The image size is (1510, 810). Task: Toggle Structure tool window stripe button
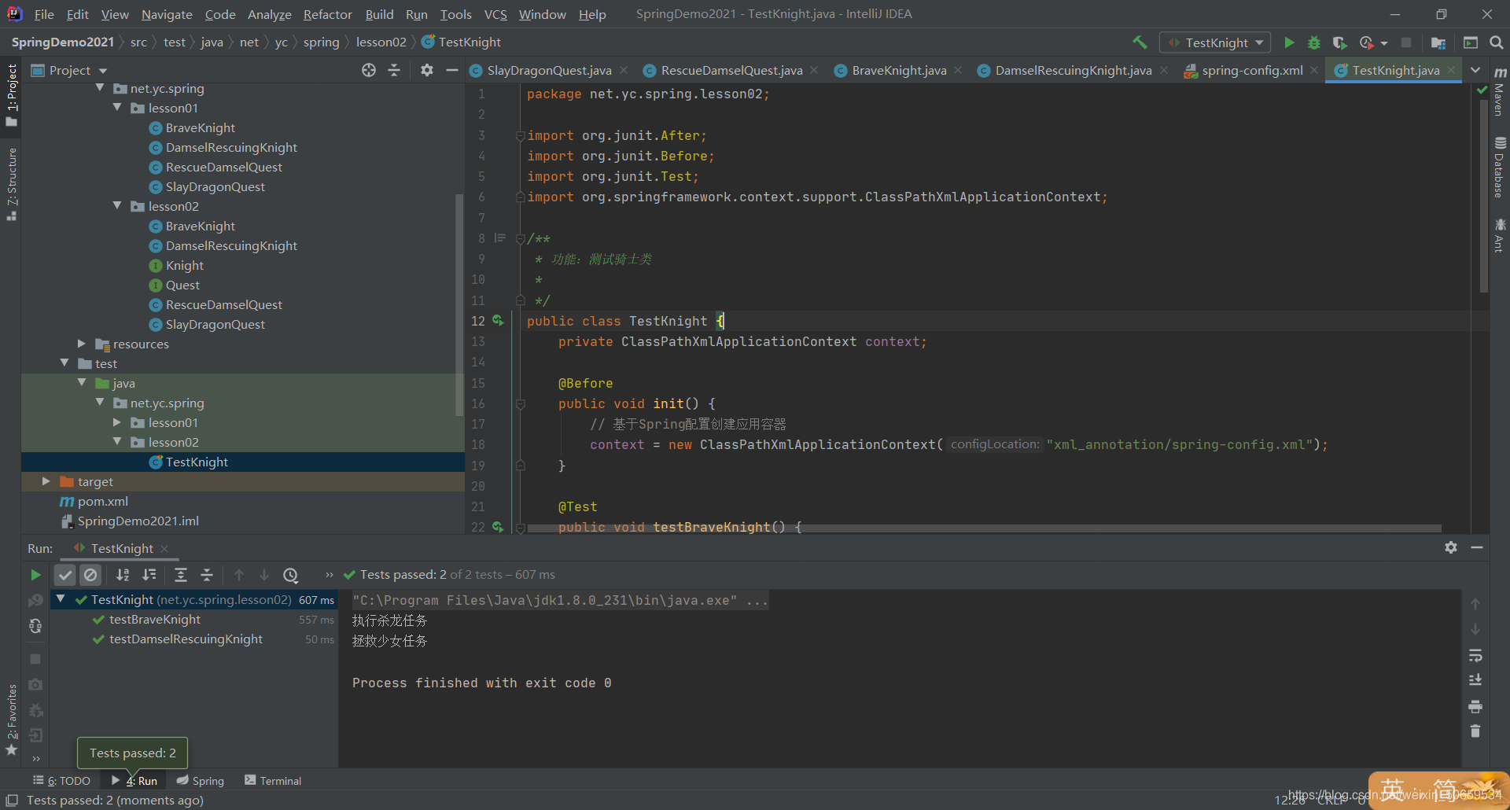pyautogui.click(x=11, y=184)
